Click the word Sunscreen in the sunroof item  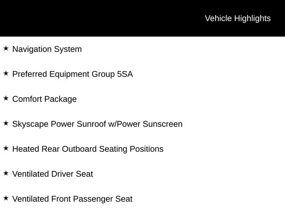[163, 124]
